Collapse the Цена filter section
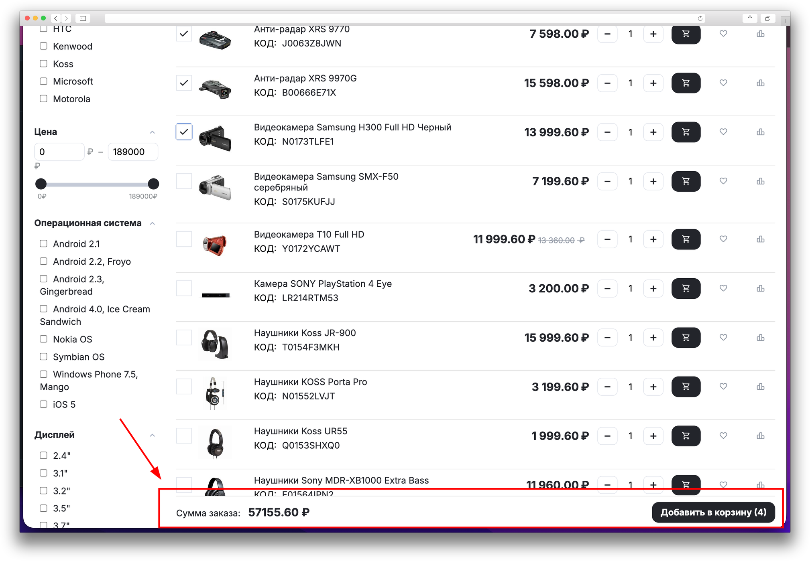This screenshot has width=810, height=561. tap(152, 132)
